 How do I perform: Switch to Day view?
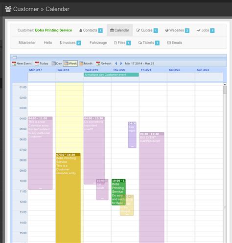pos(57,63)
